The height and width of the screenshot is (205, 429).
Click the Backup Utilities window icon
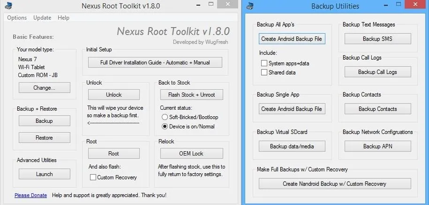251,6
